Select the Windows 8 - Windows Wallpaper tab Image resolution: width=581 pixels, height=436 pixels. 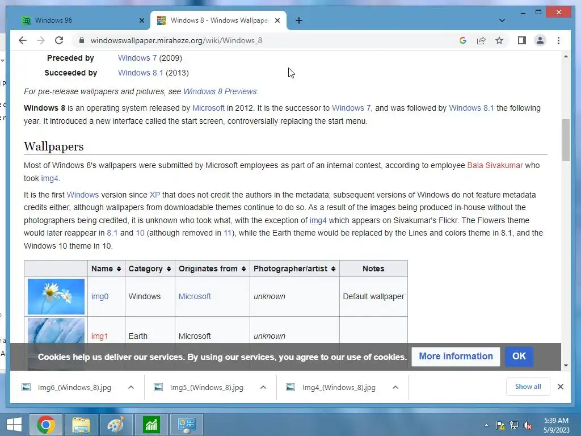coord(218,20)
